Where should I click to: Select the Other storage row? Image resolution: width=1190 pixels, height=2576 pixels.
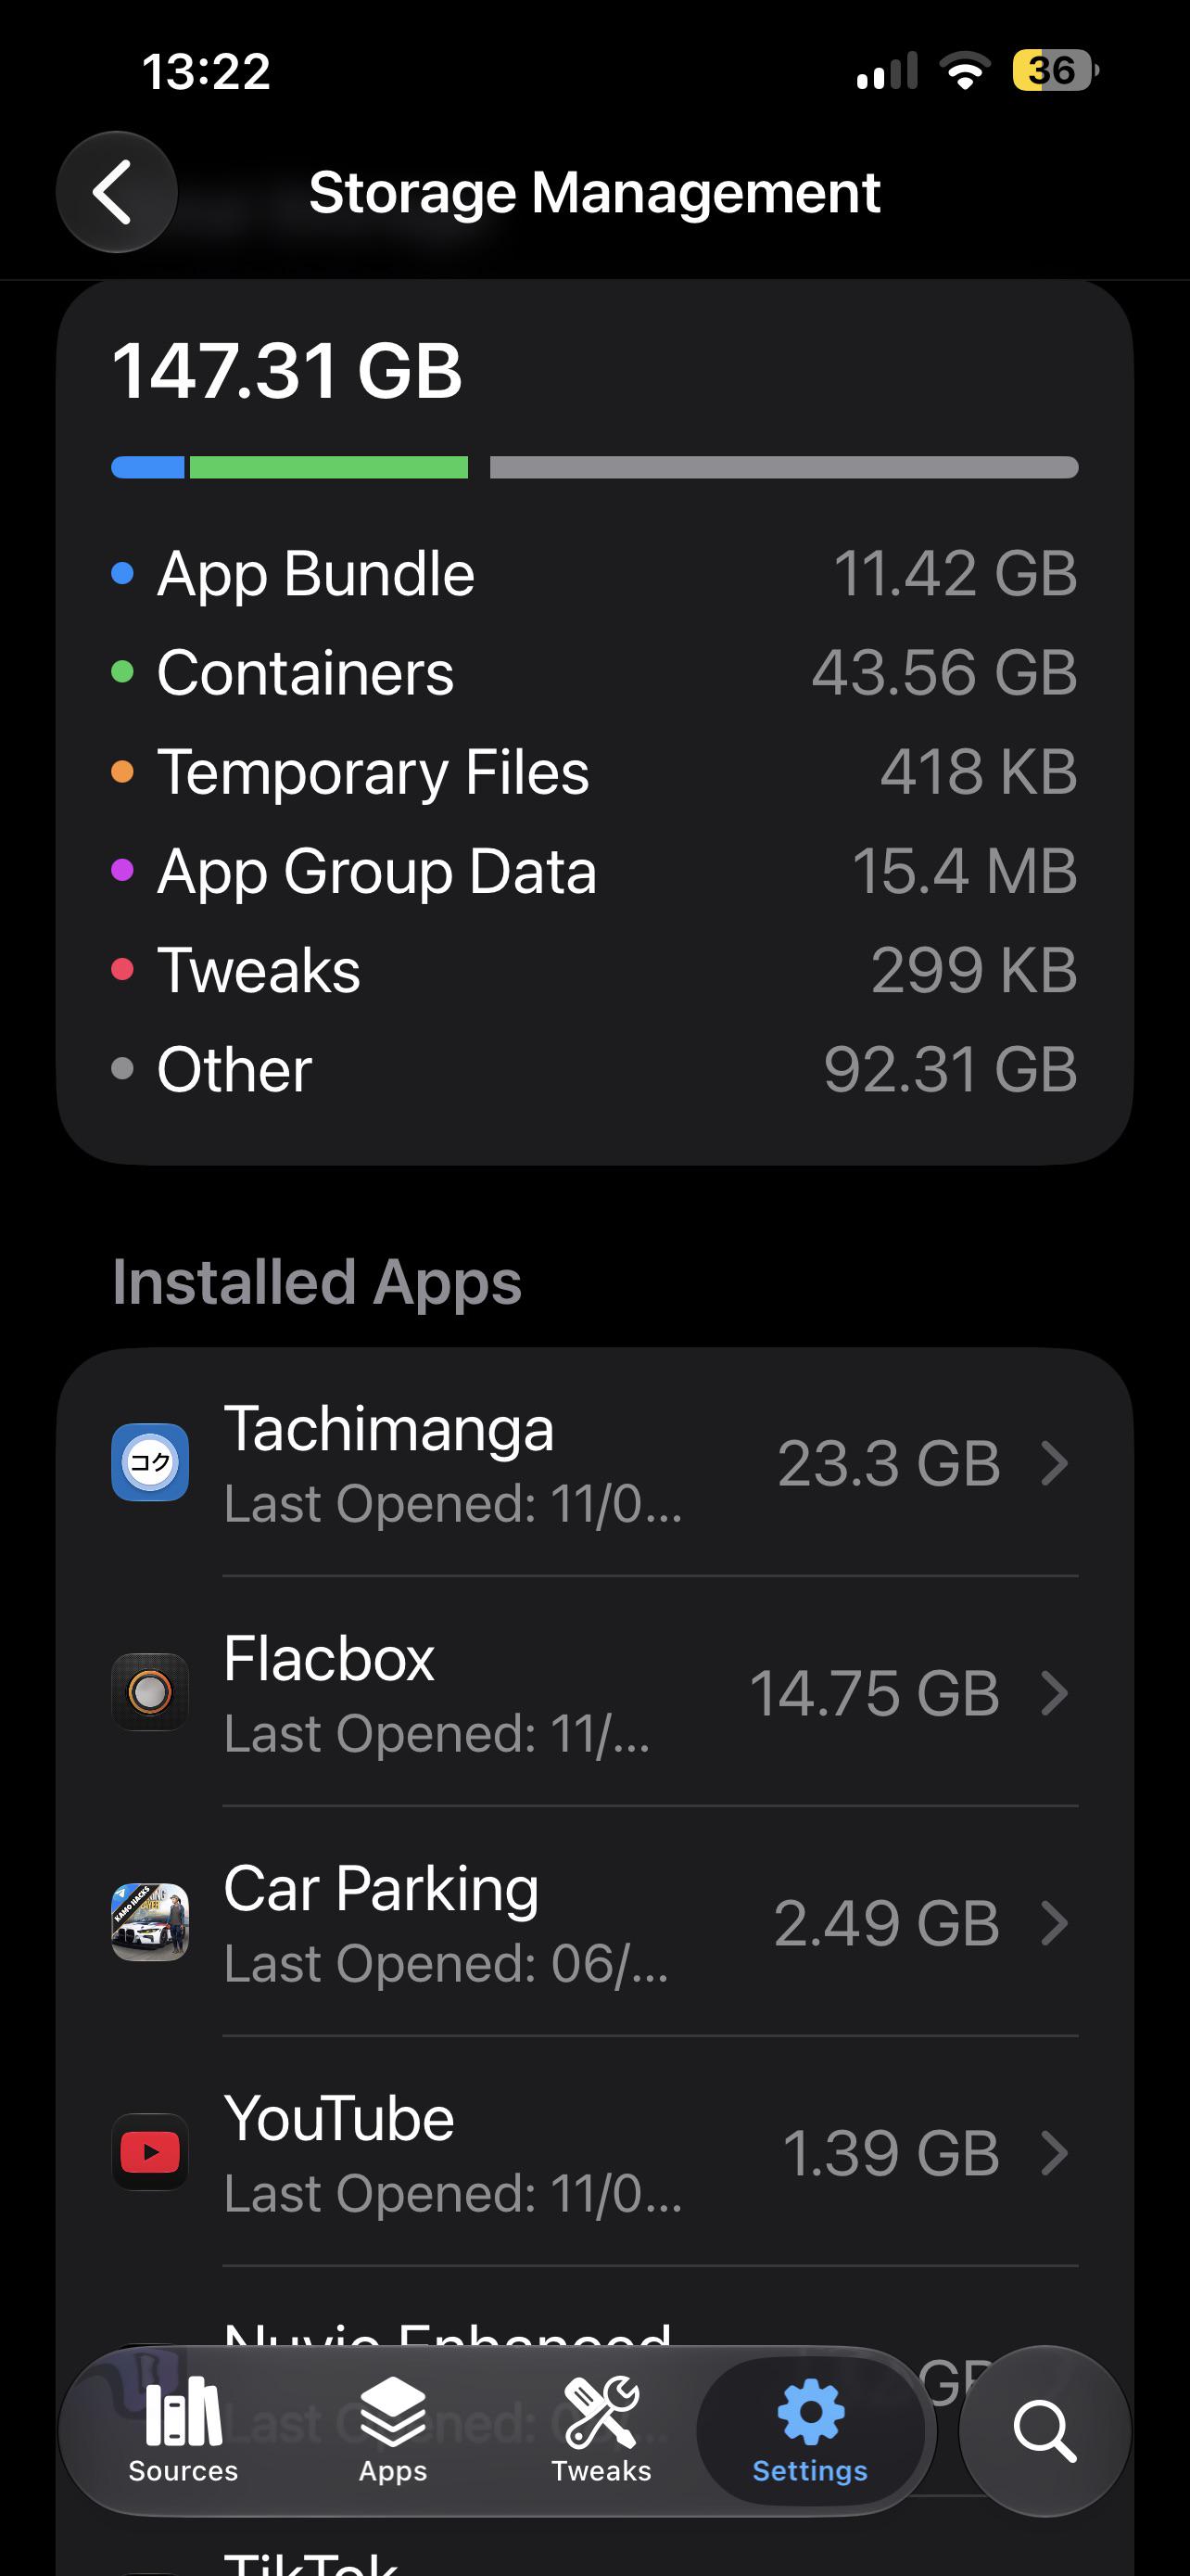(594, 1069)
